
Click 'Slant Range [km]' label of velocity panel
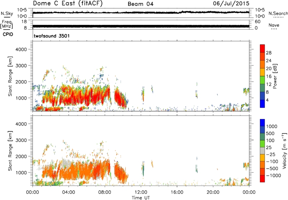[10, 151]
